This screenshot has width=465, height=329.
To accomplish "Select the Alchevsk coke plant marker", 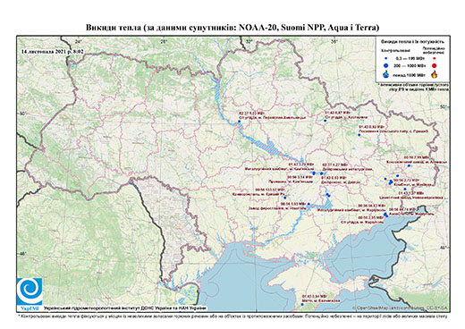I will [x=409, y=165].
